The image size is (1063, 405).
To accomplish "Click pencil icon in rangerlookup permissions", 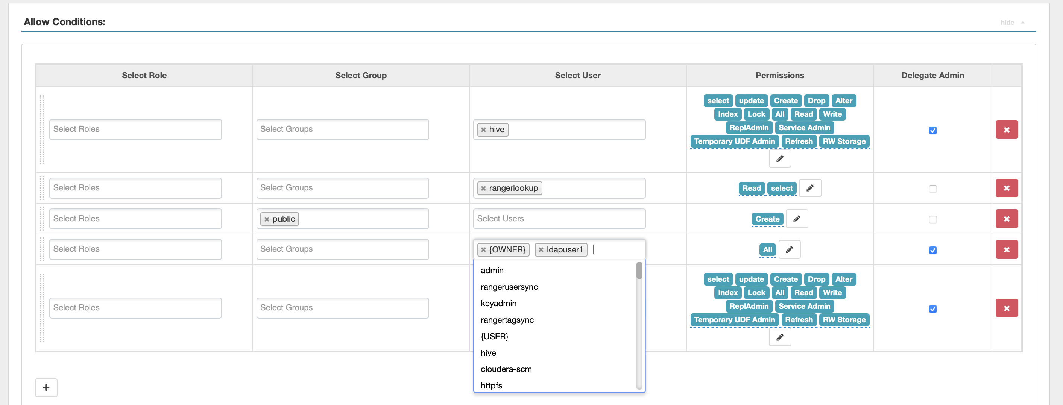I will [809, 188].
